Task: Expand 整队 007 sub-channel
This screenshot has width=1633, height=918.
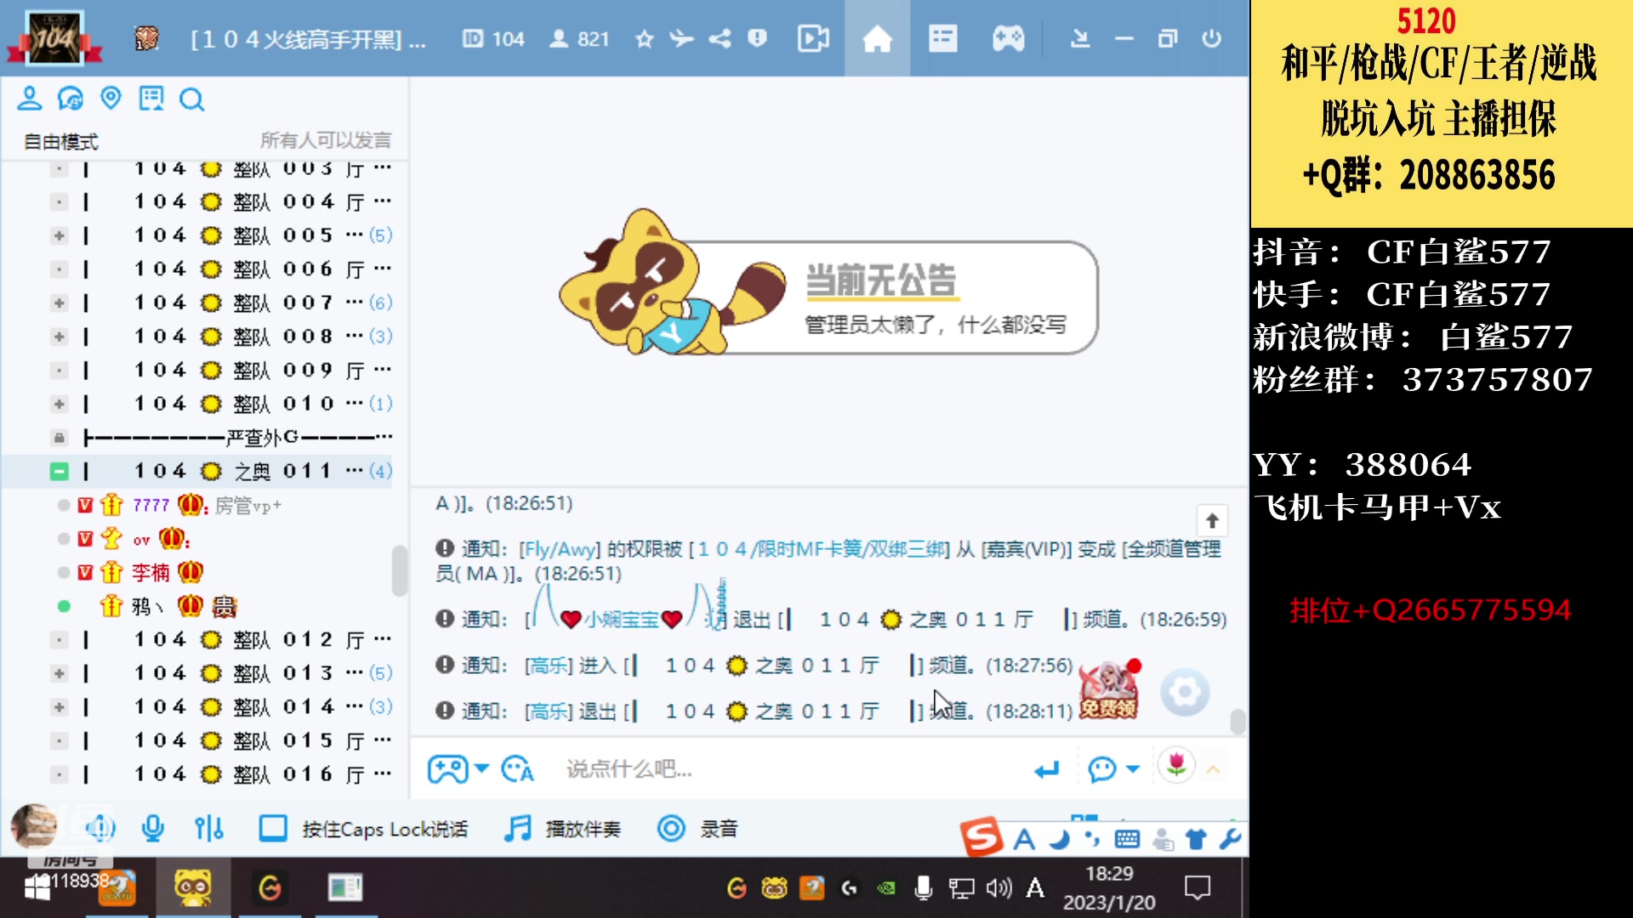Action: tap(59, 303)
